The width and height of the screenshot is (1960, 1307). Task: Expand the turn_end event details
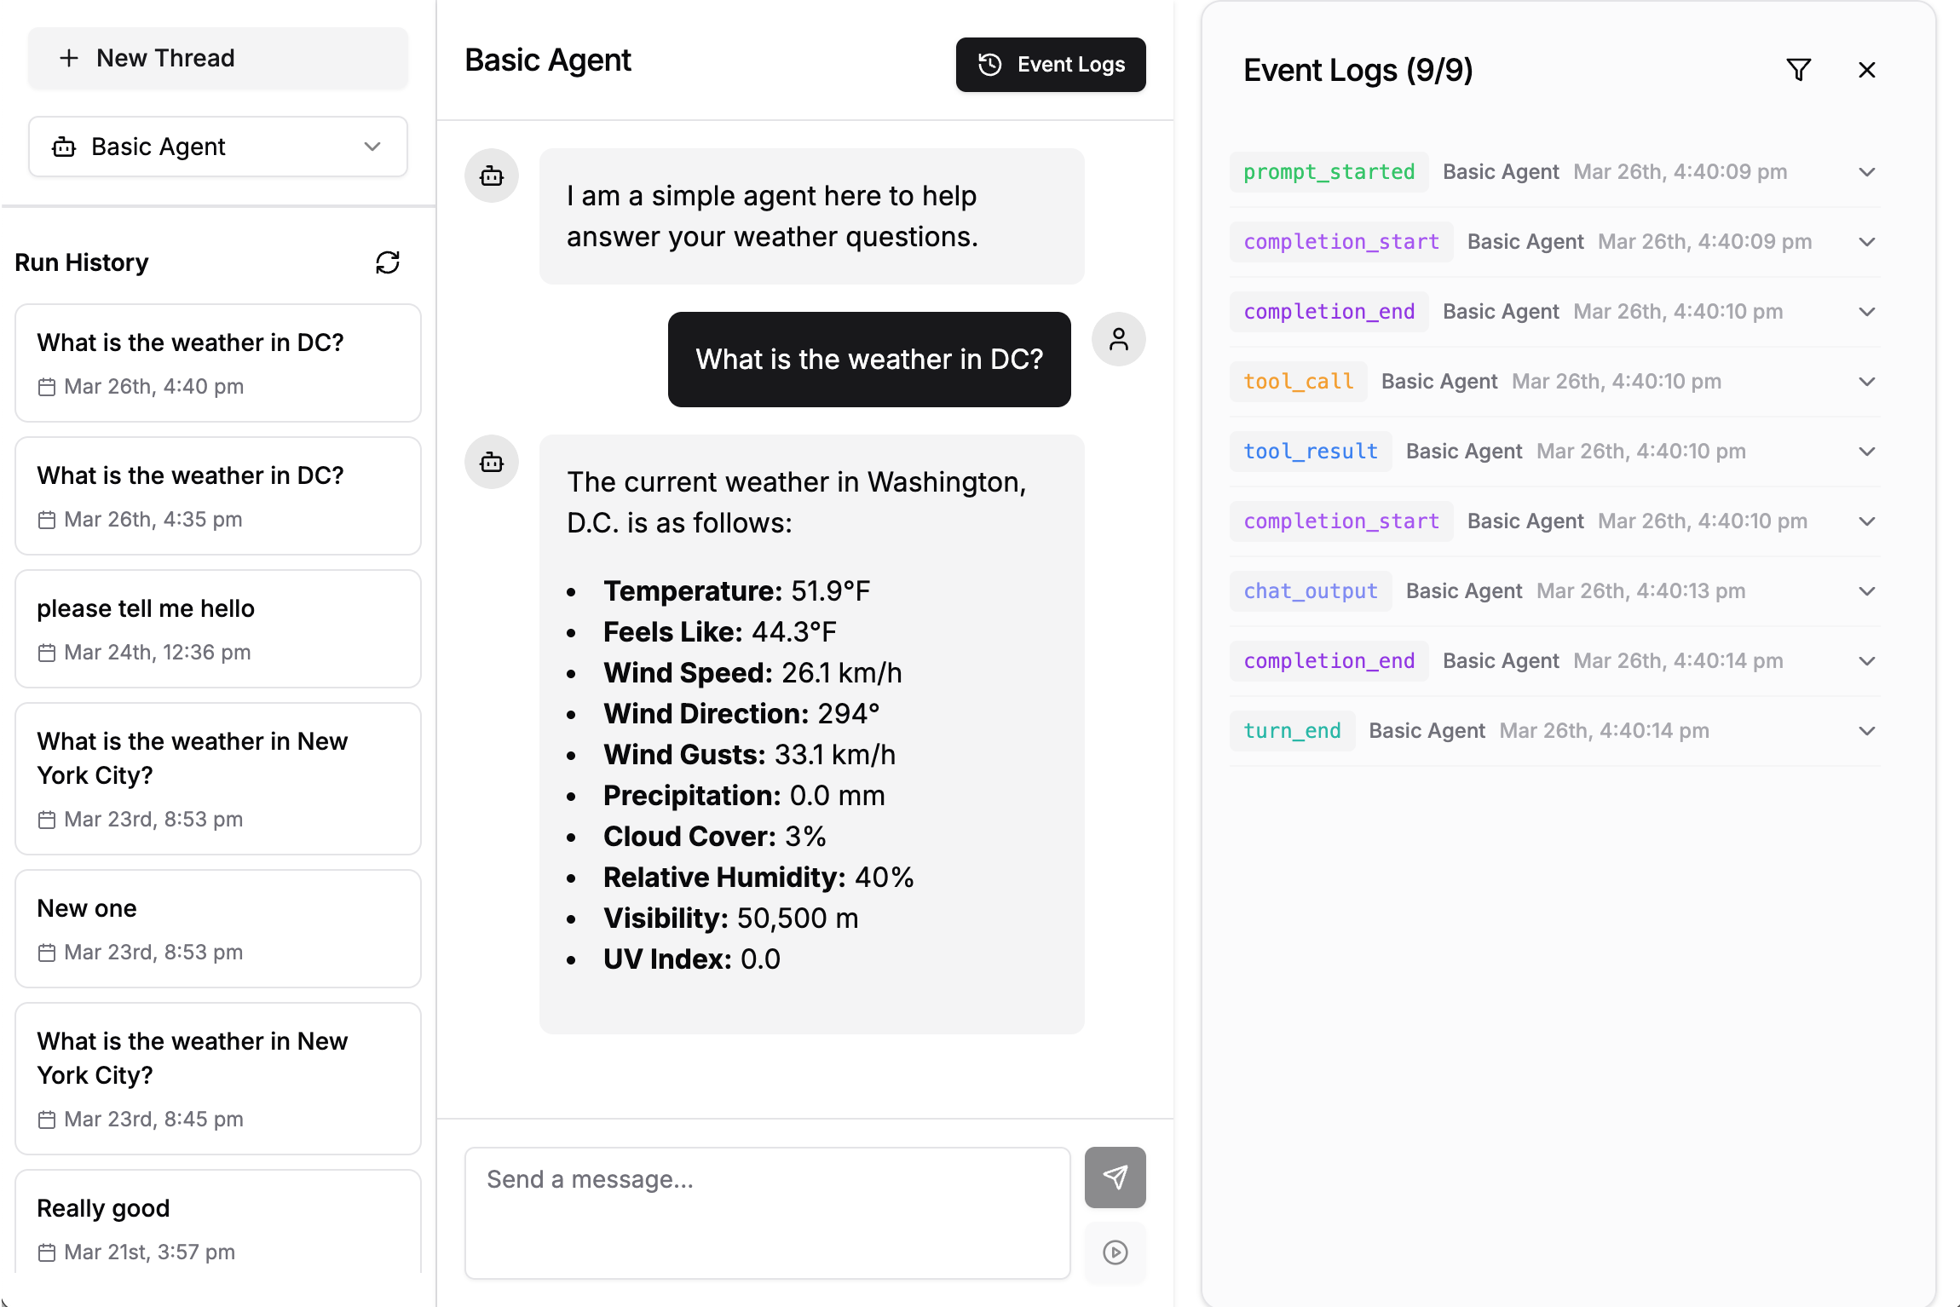point(1866,730)
